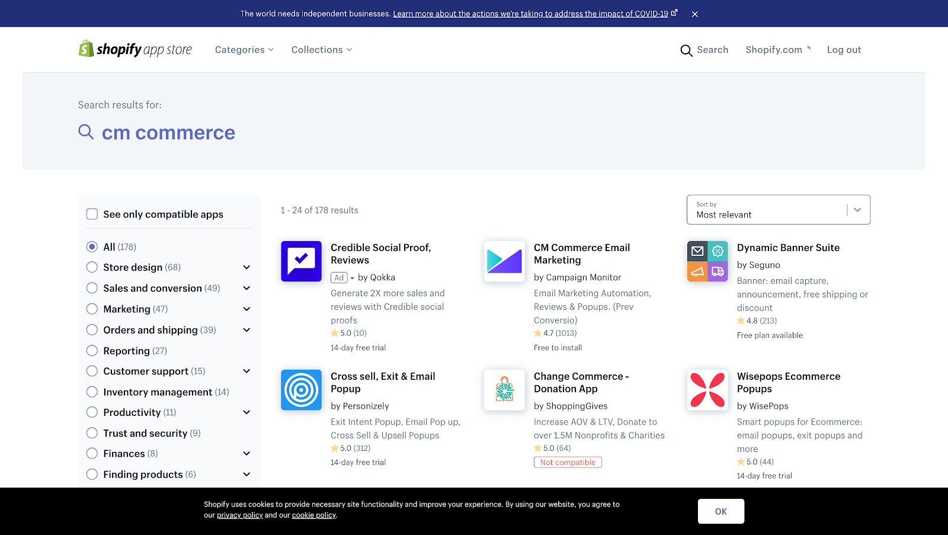Open the Sort by Most relevant dropdown
Viewport: 948px width, 535px height.
click(x=779, y=210)
